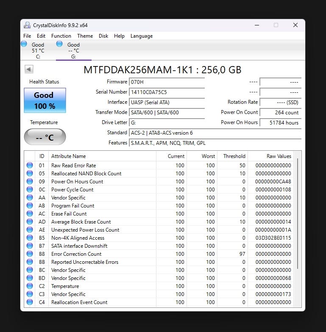326x332 pixels.
Task: Select the Raw Read Error Rate row text
Action: click(x=74, y=165)
